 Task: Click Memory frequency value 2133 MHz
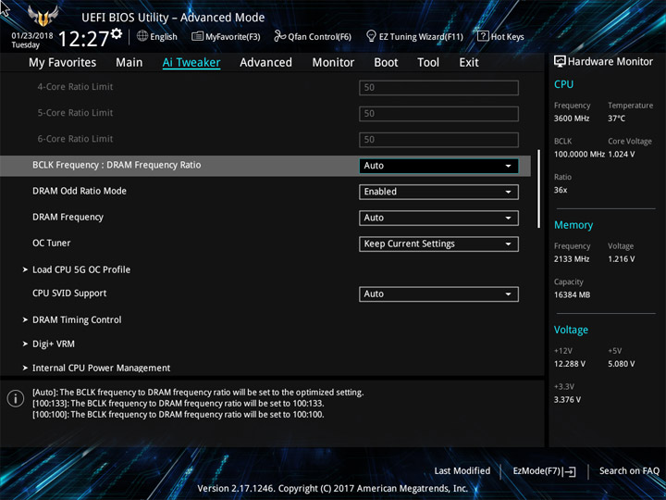[572, 259]
